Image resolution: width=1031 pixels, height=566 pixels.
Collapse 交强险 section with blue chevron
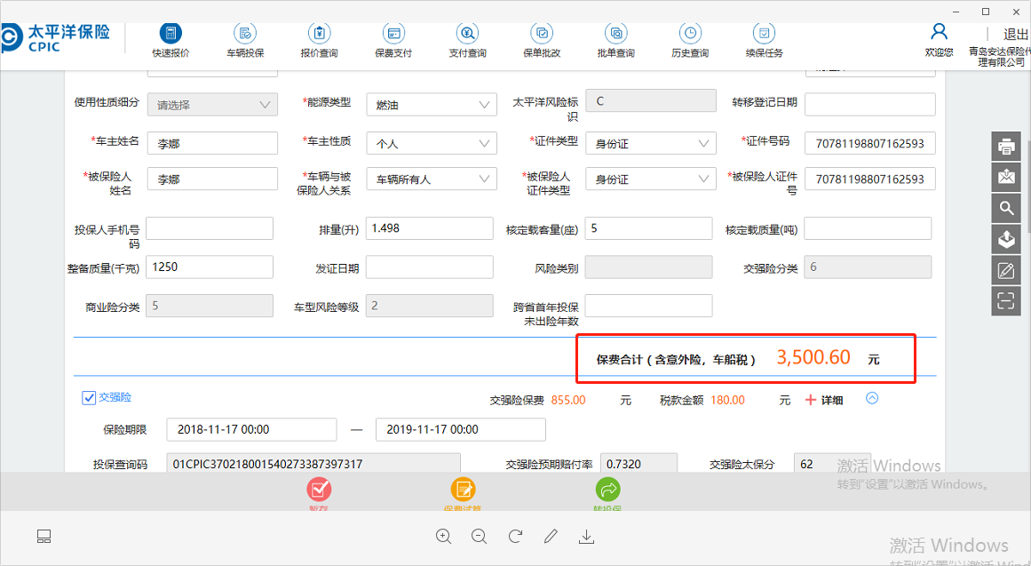[872, 399]
